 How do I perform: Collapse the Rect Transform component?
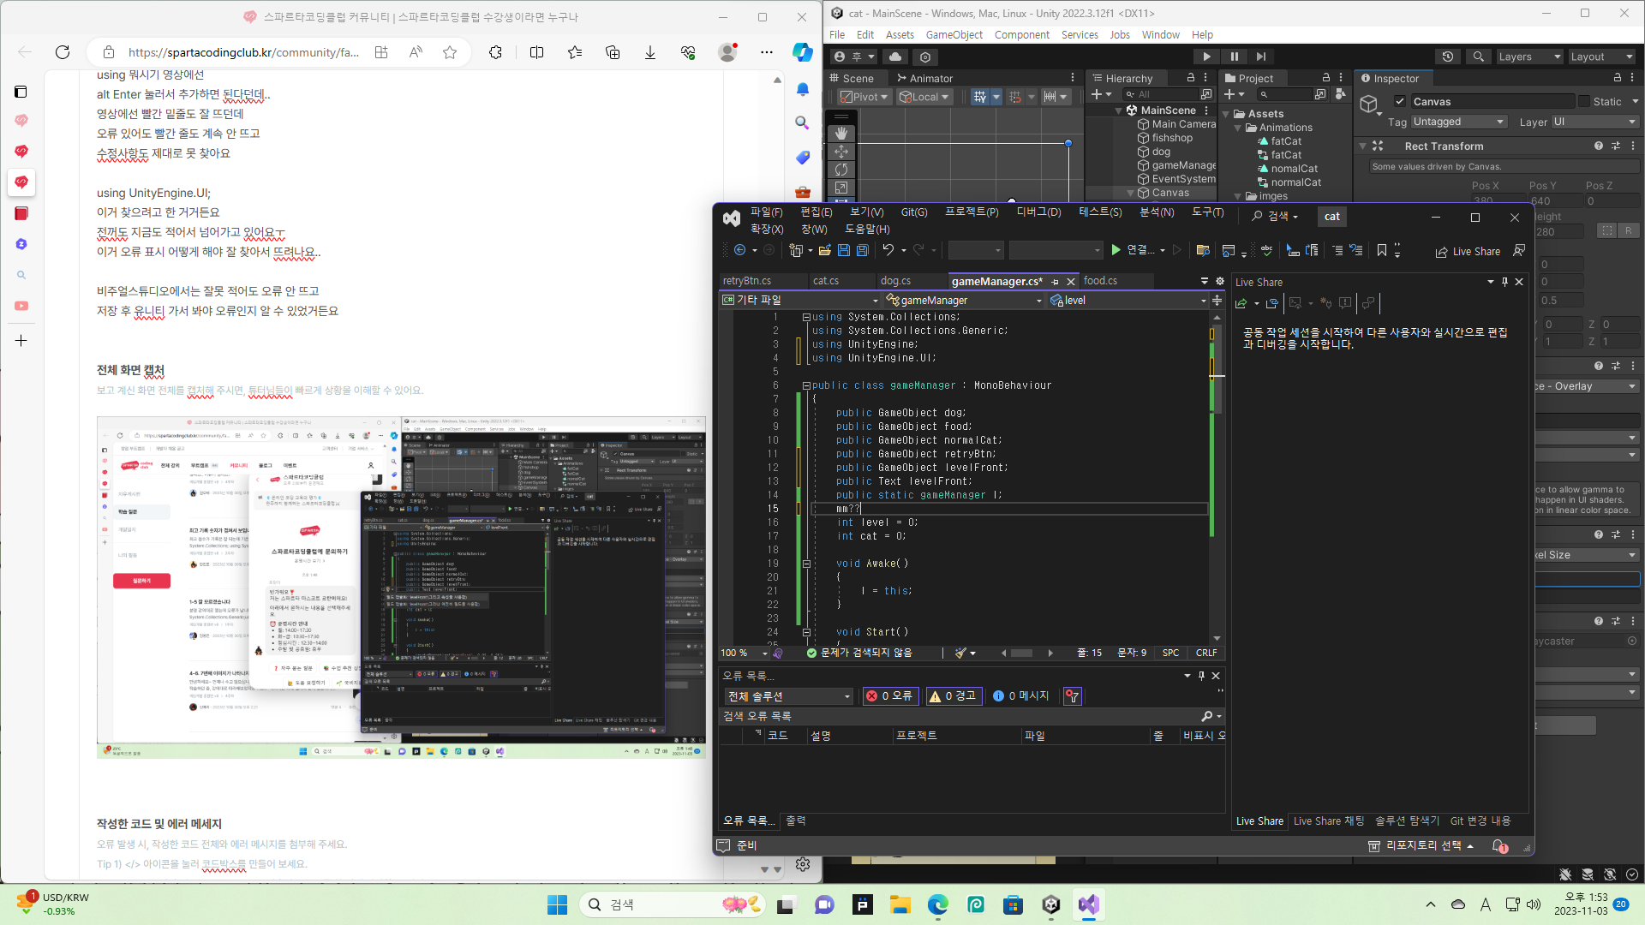[x=1363, y=146]
